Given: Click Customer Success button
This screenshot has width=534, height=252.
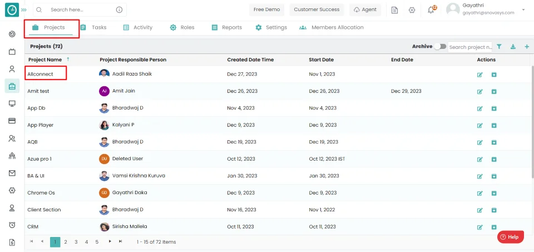Looking at the screenshot, I should 317,9.
